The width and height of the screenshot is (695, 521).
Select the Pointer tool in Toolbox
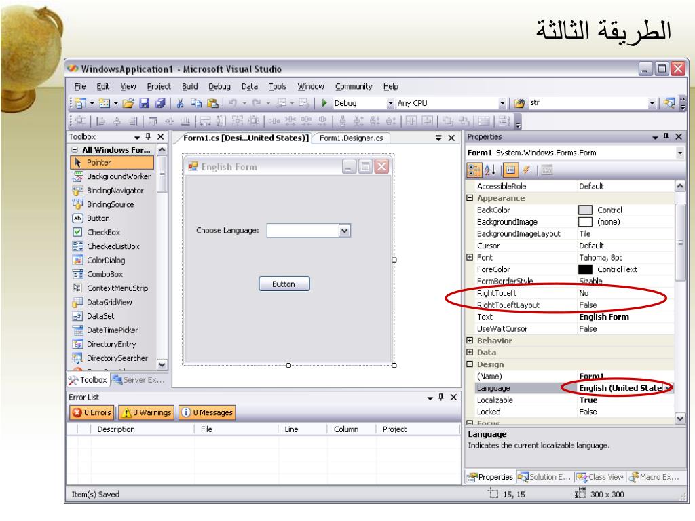(x=112, y=163)
